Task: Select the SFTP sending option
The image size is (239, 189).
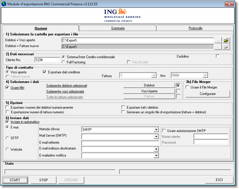Action: 7,138
